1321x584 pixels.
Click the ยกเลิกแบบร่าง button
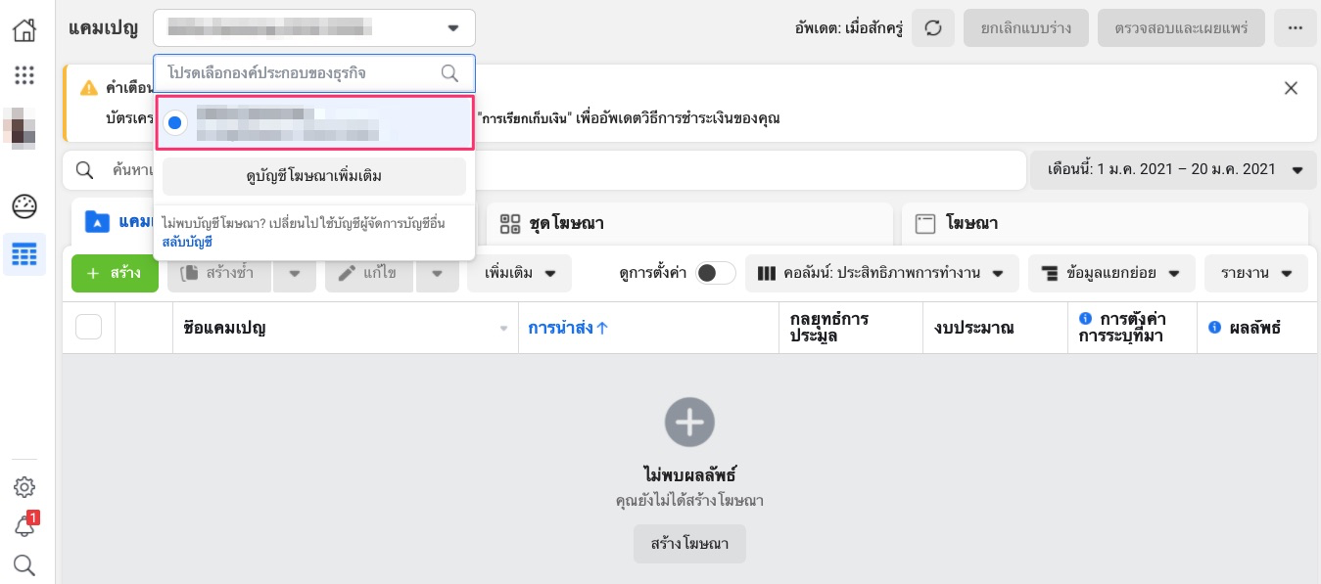click(1025, 28)
